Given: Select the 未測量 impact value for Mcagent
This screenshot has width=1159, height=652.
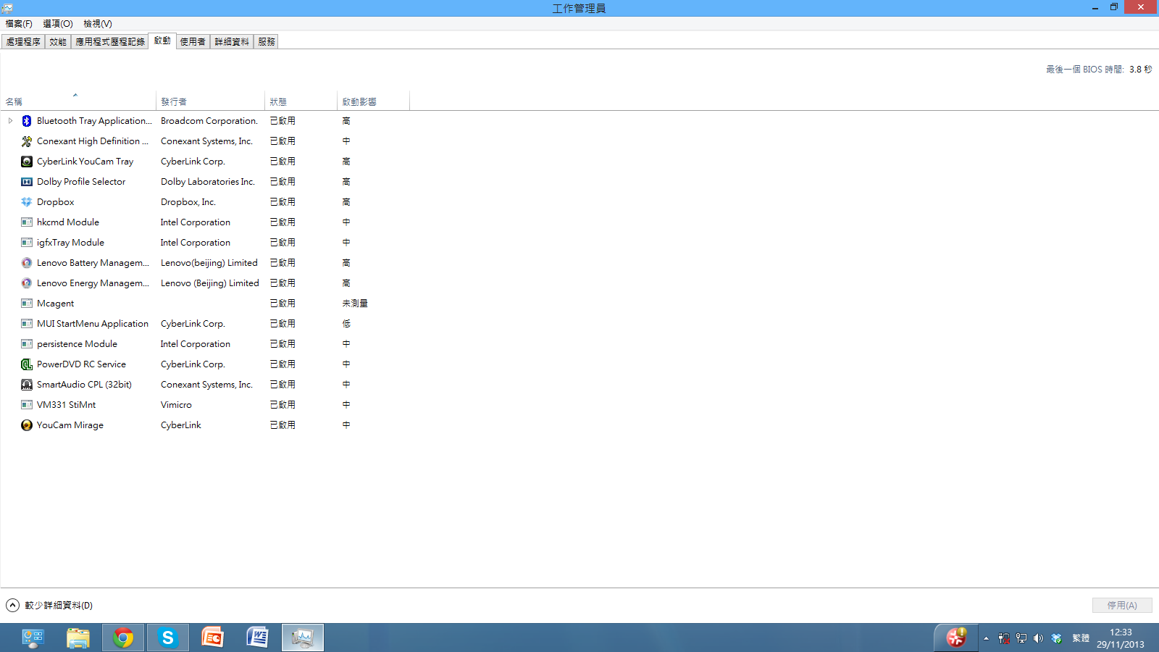Looking at the screenshot, I should click(355, 304).
